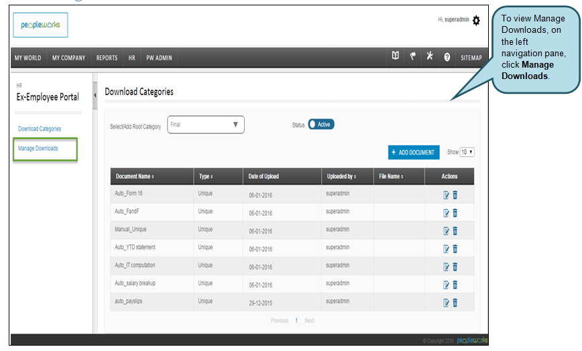Viewport: 582px width, 351px height.
Task: Open the PW ADMIN menu
Action: pos(160,58)
